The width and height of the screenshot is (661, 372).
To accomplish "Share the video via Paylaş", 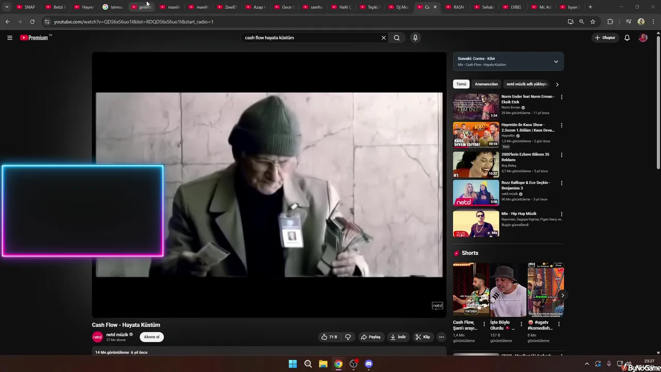I will click(371, 337).
